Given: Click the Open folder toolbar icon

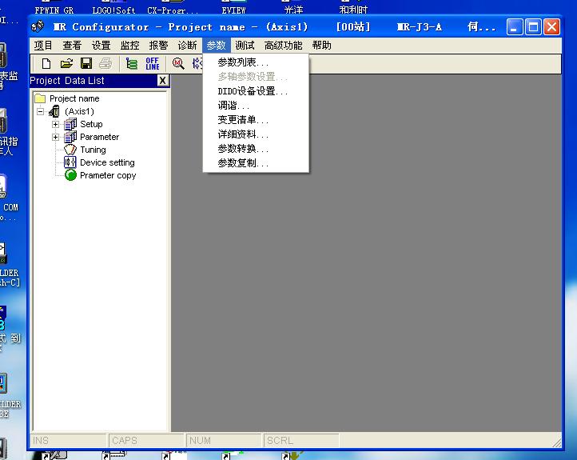Looking at the screenshot, I should click(x=66, y=64).
